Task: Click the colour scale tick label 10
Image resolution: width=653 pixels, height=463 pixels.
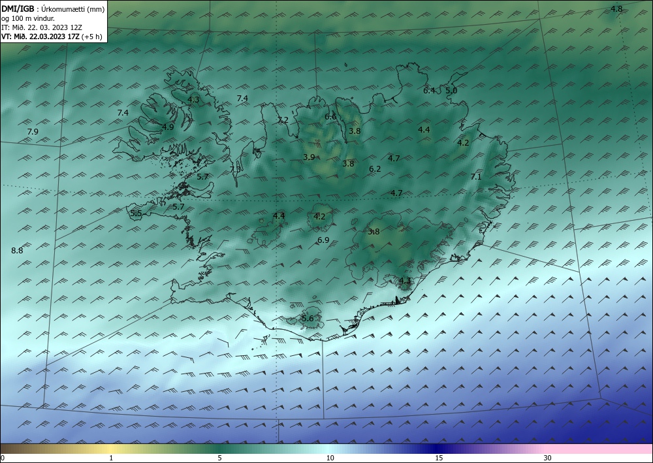Action: (x=330, y=458)
